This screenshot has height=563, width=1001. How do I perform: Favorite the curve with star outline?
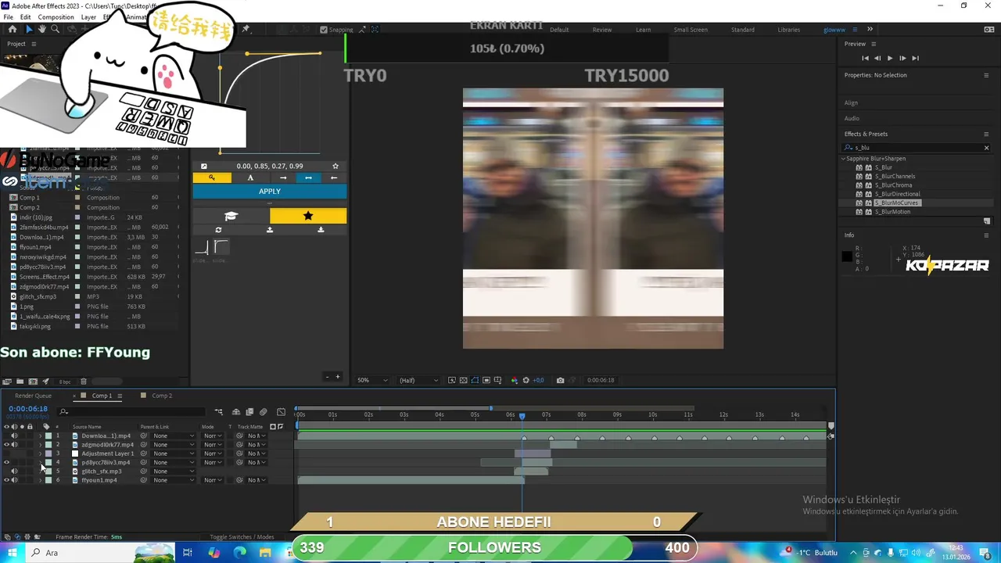point(335,166)
